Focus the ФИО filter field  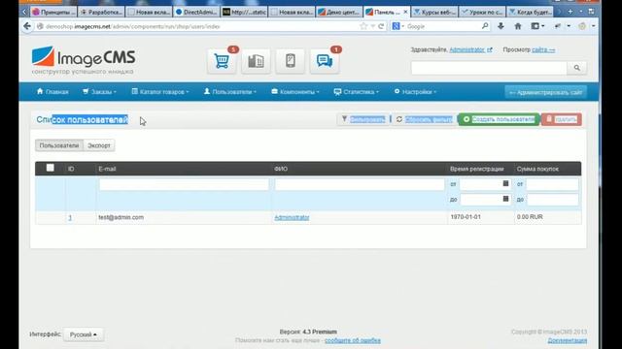(x=360, y=184)
